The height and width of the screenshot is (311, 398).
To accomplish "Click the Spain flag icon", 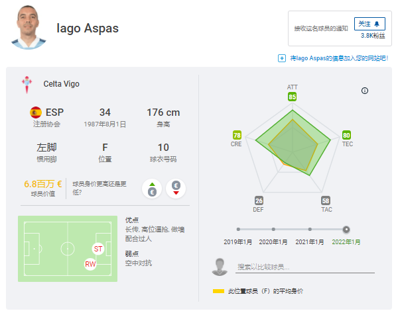I will coord(36,112).
